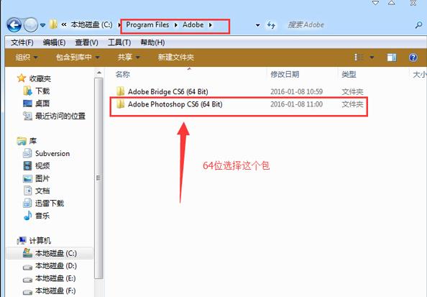The width and height of the screenshot is (427, 297).
Task: Open 迅雷下载 library
Action: pos(50,204)
